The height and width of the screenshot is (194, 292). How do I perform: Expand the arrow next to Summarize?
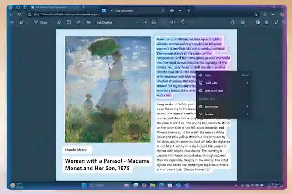coord(247,107)
